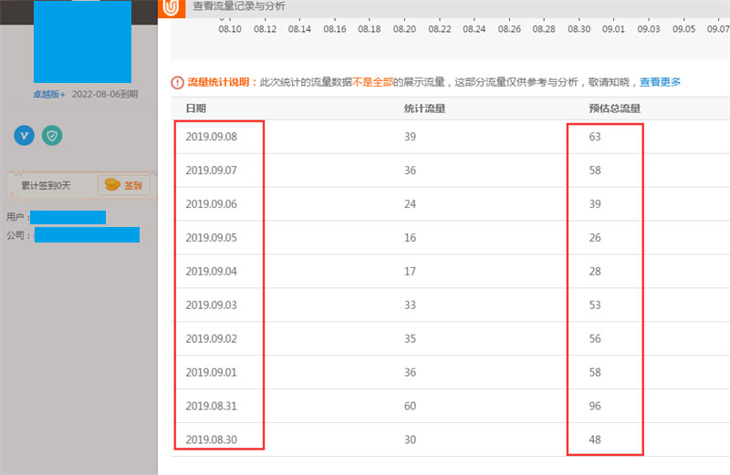The image size is (730, 475).
Task: Click the 09.05 chart axis label
Action: coord(683,29)
